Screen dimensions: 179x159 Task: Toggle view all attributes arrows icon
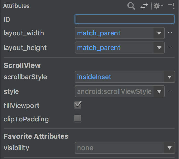[x=144, y=6]
